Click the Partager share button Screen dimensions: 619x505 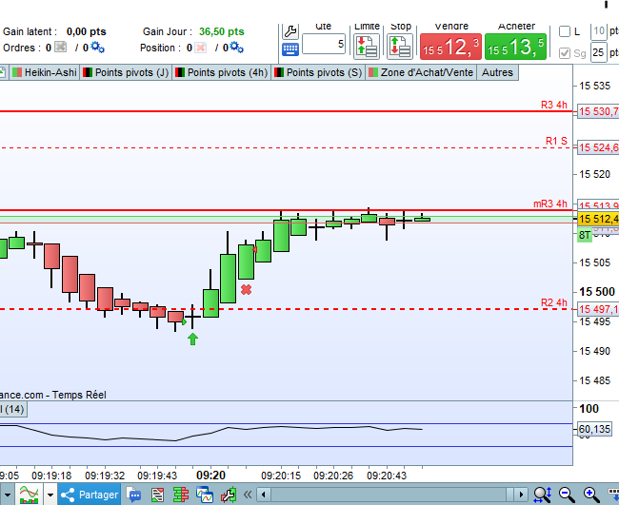[x=90, y=495]
